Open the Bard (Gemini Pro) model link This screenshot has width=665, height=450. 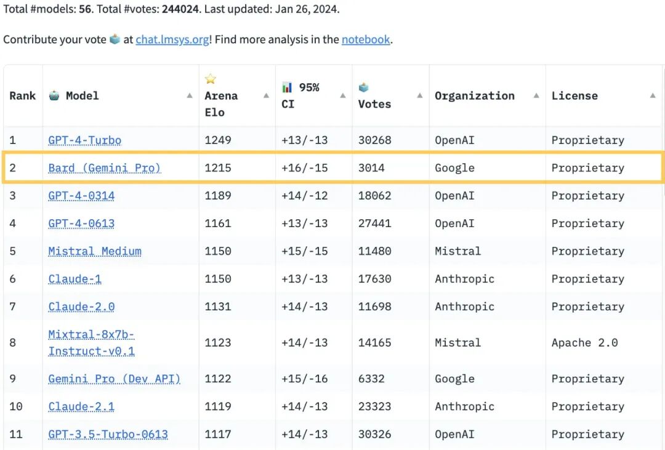(104, 168)
